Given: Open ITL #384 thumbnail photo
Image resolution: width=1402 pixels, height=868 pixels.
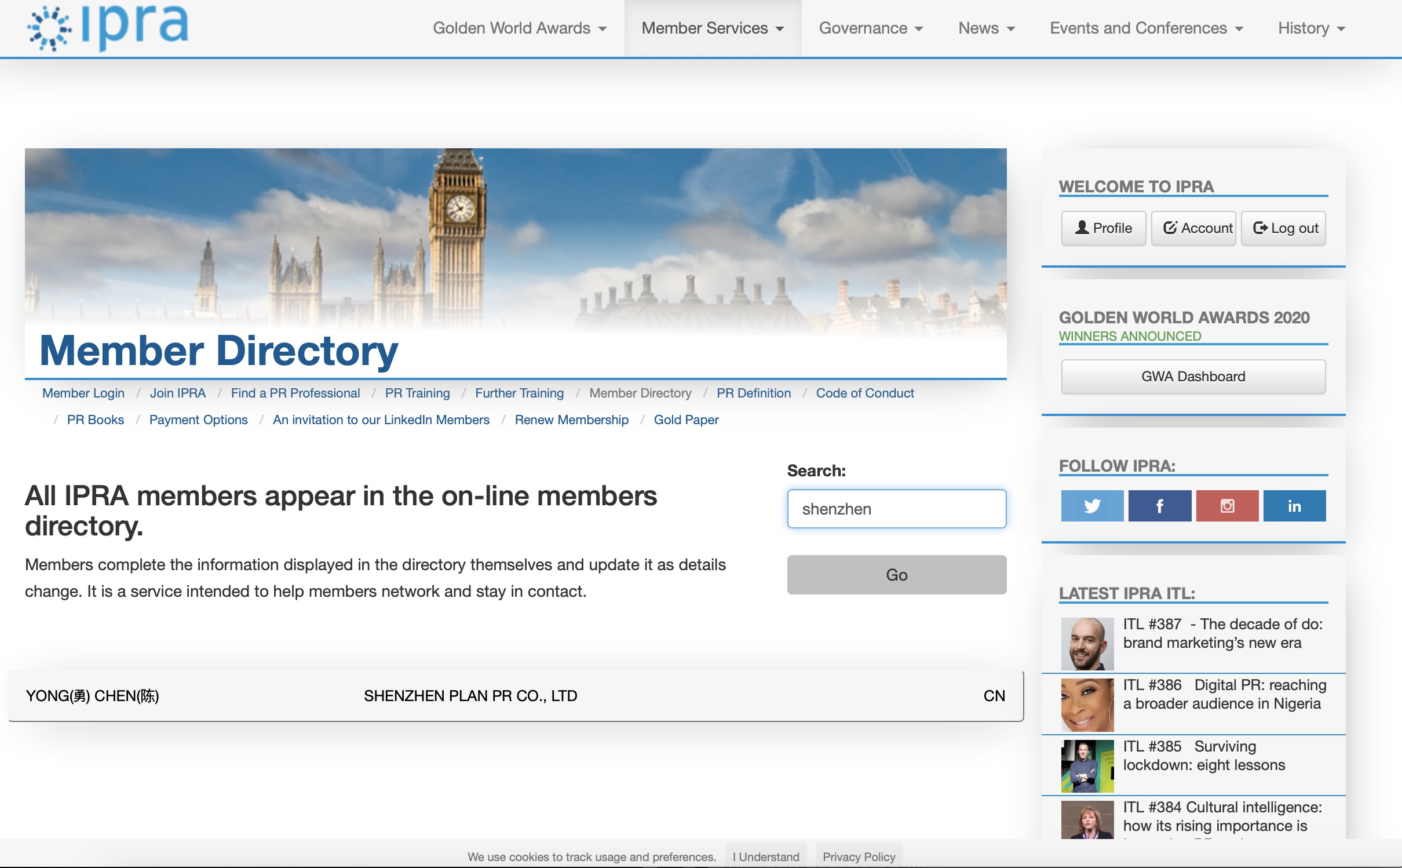Looking at the screenshot, I should [x=1087, y=820].
